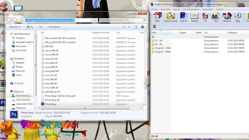The image size is (249, 140).
Task: Click the Sil (Delete) icon in WinRAR
Action: click(205, 16)
